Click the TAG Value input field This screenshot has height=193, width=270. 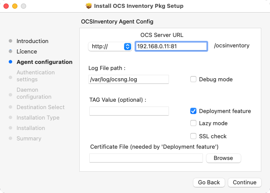[x=129, y=111]
